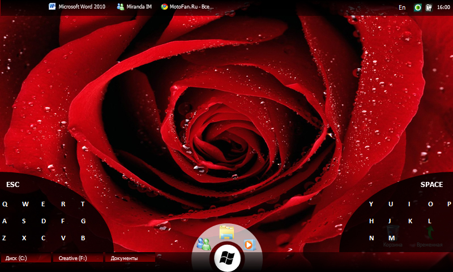Viewport: 453px width, 272px height.
Task: Click the Word icon in the top taskbar
Action: point(52,6)
